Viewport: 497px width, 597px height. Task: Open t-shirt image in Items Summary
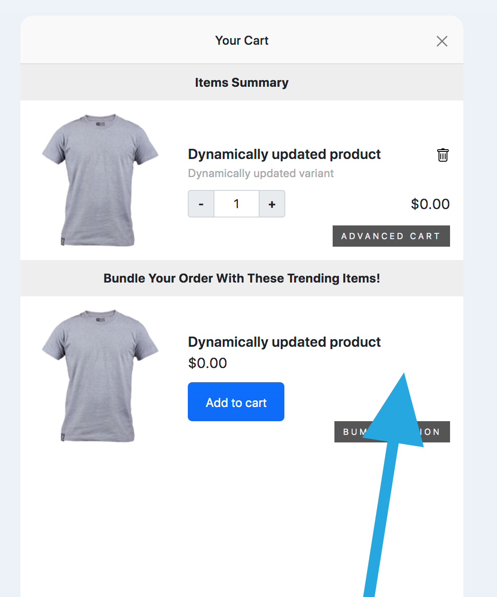(x=100, y=180)
